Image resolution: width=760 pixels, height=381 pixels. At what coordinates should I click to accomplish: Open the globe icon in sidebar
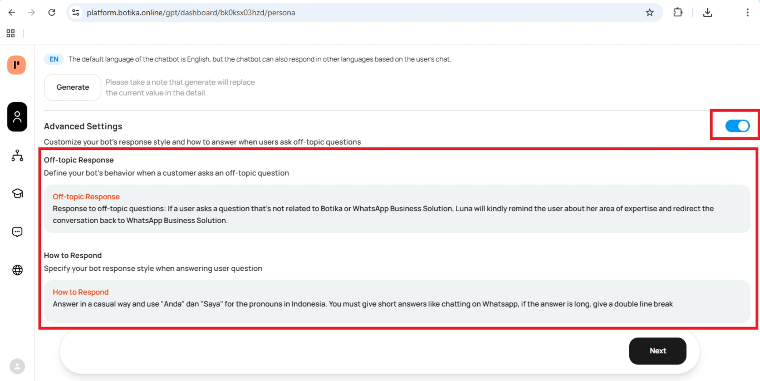[x=17, y=270]
